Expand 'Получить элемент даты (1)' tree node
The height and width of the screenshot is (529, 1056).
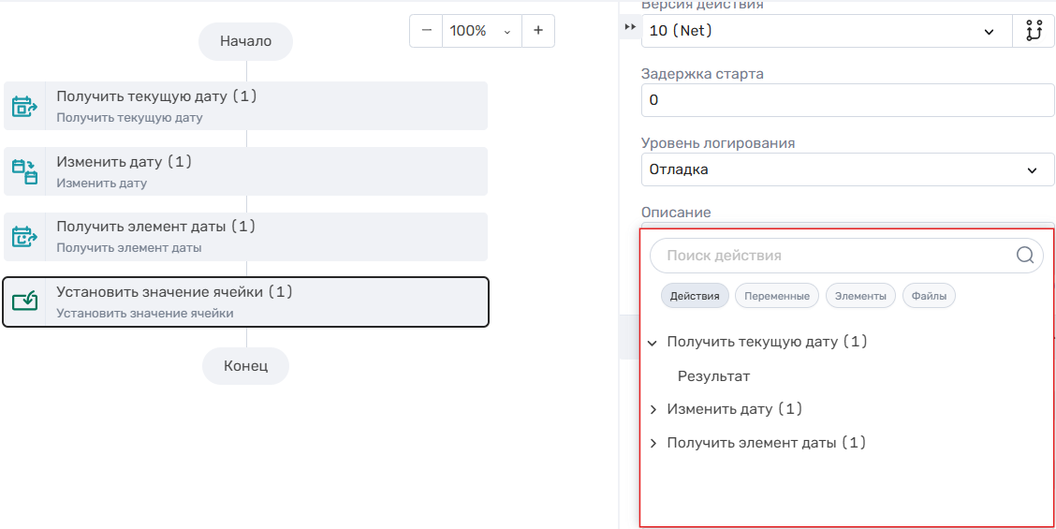[x=653, y=444]
